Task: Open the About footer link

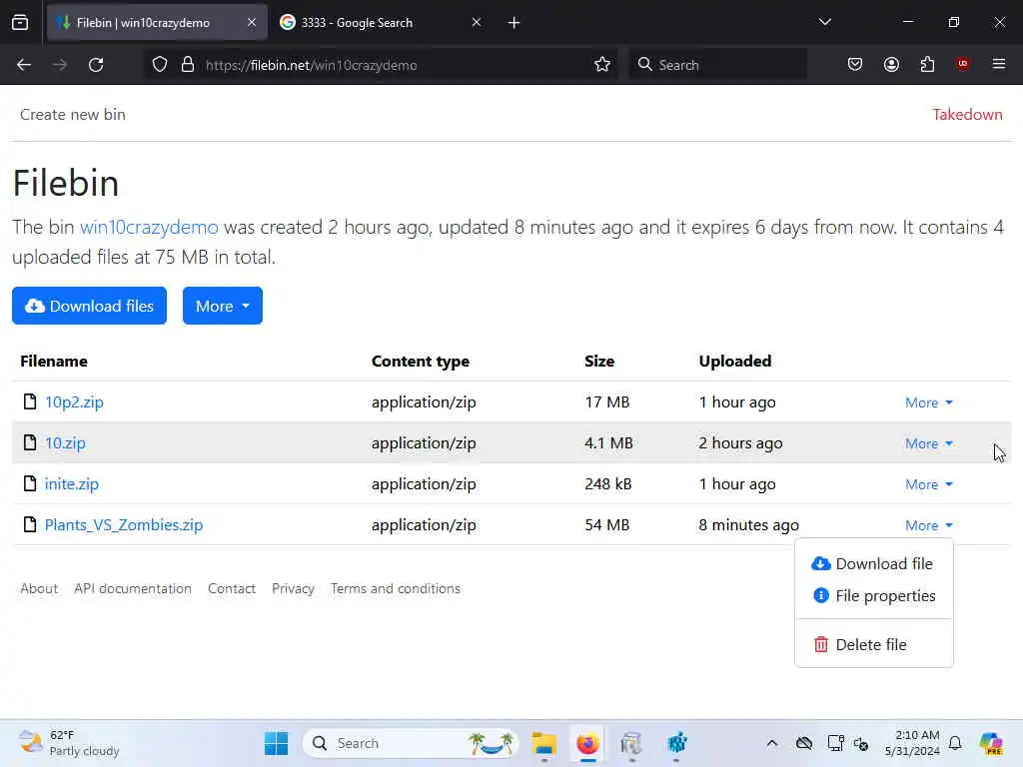Action: tap(39, 588)
